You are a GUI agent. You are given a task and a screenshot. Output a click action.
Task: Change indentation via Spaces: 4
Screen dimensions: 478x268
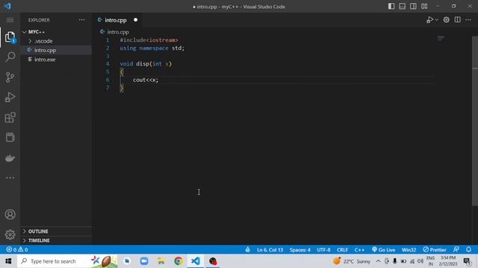[300, 250]
